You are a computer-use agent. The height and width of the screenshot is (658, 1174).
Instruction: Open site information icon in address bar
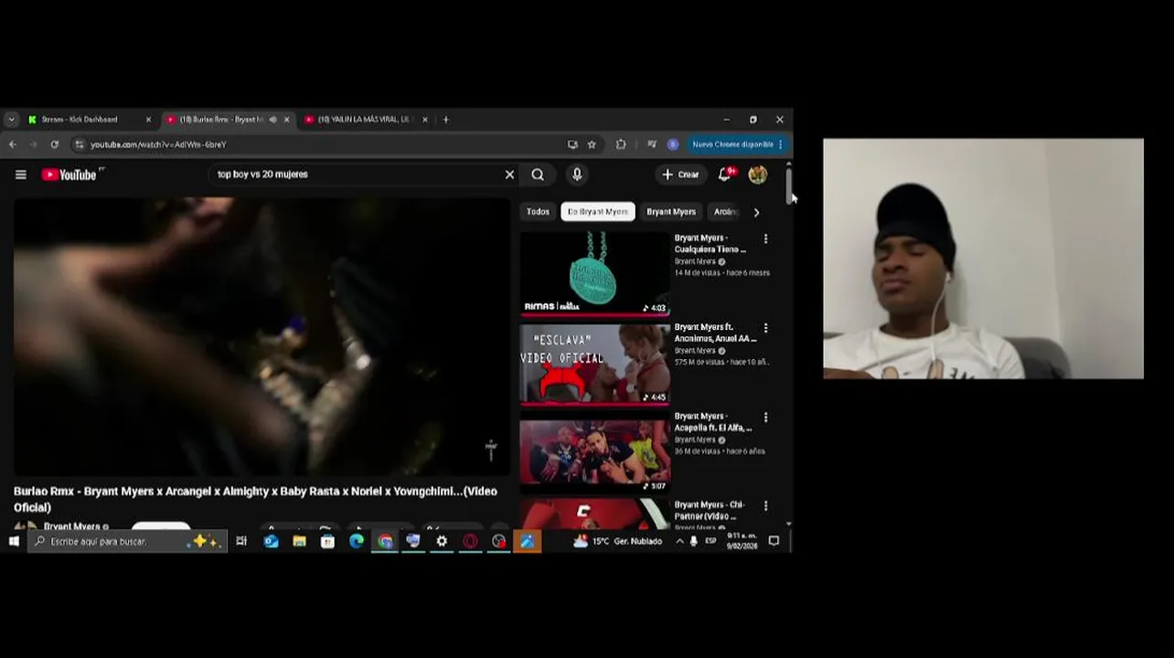point(80,144)
